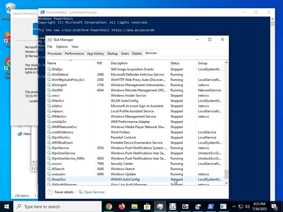Click the Windows Insider Service description
The image size is (283, 212).
tap(128, 95)
